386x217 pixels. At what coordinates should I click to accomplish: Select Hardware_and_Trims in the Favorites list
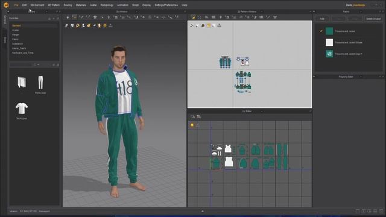tap(23, 53)
